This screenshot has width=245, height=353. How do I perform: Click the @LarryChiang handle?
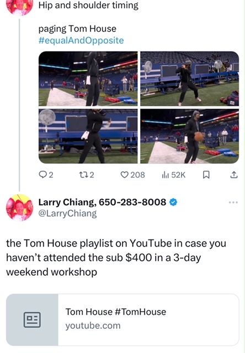point(67,213)
